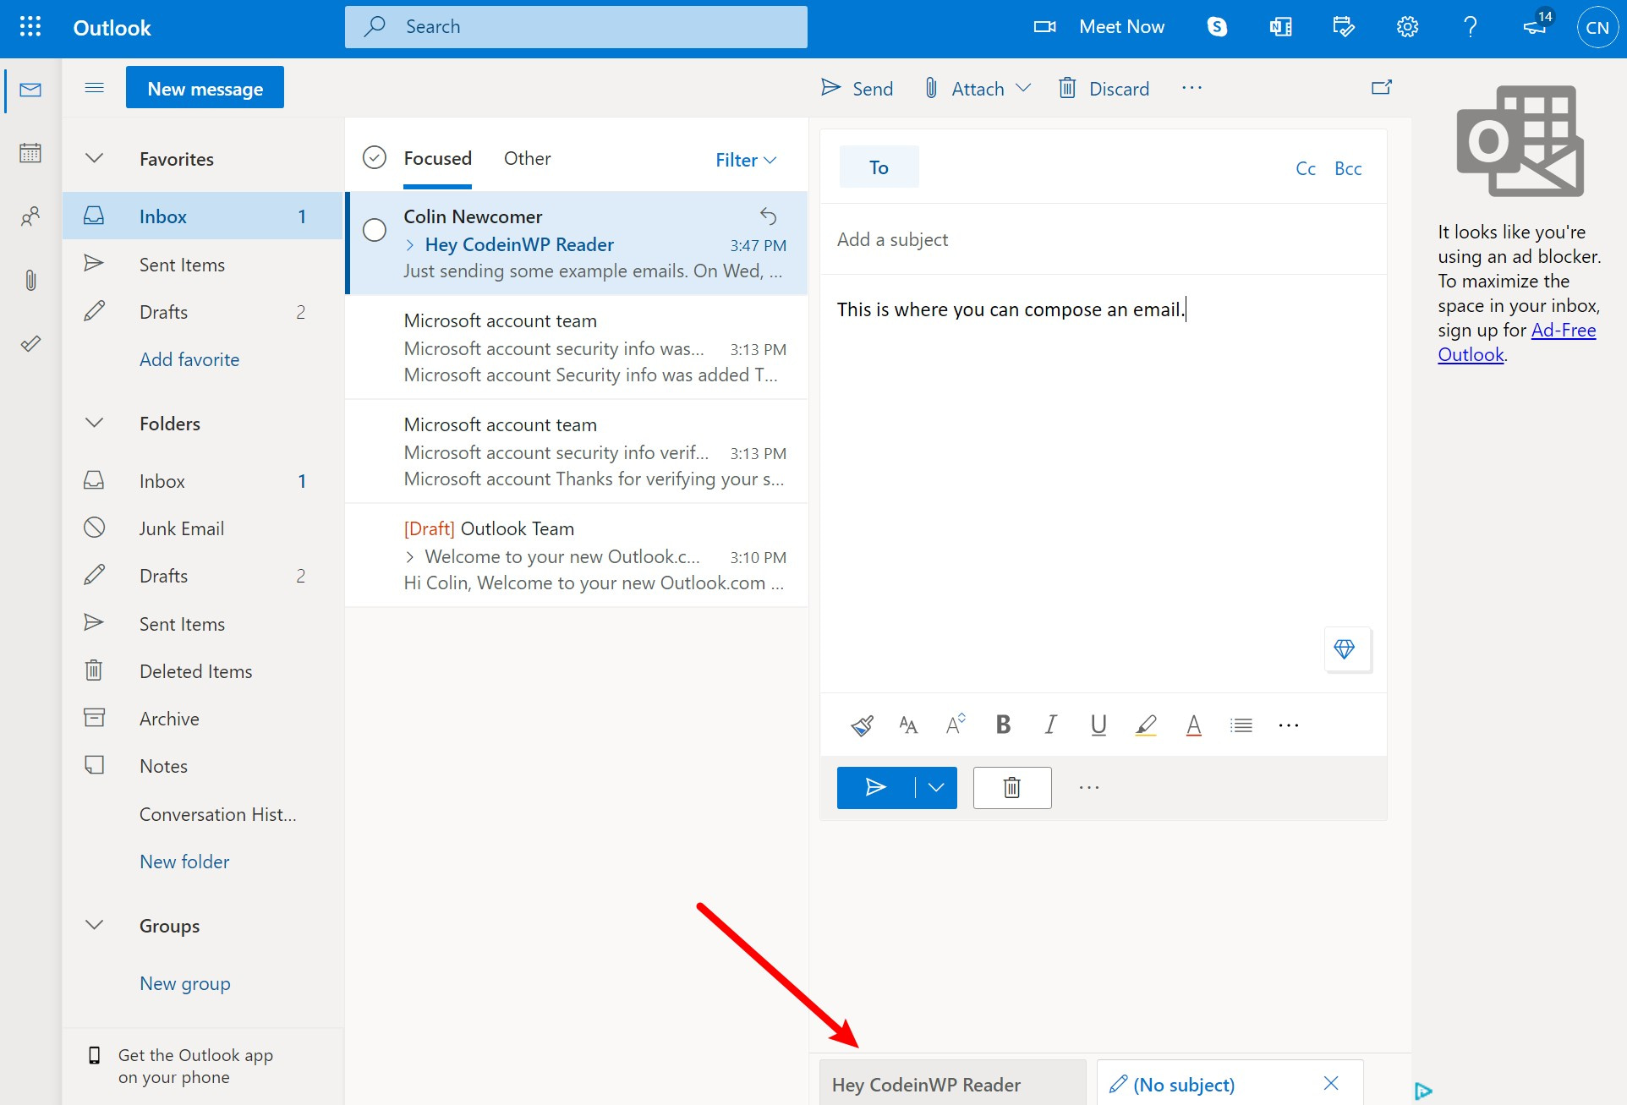Open the Calendar from the left rail
This screenshot has height=1105, width=1627.
(30, 152)
